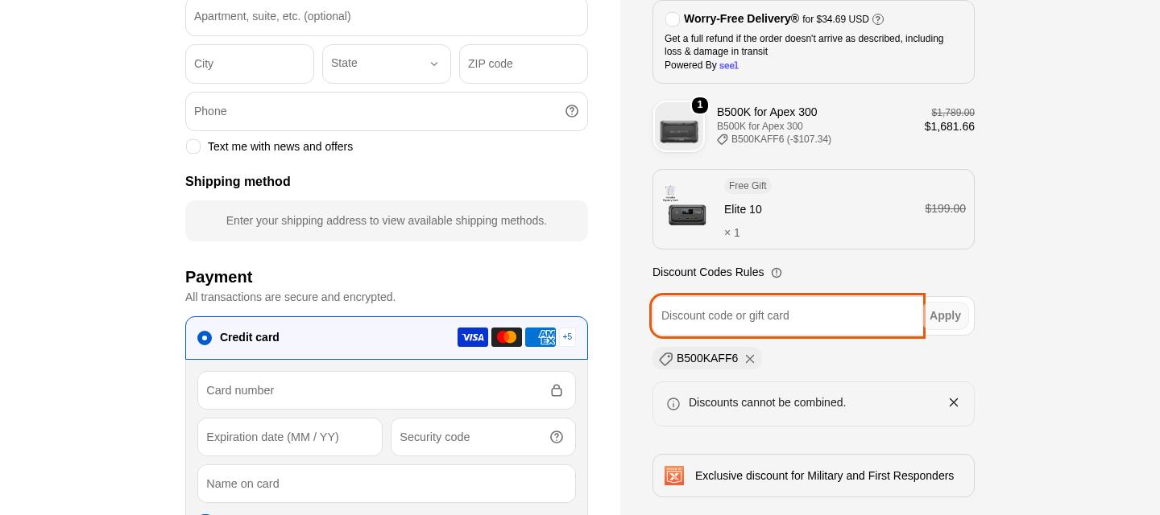Open the State dropdown

coord(387,64)
